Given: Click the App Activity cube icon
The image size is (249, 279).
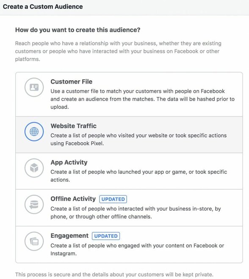Looking at the screenshot, I should 34,168.
